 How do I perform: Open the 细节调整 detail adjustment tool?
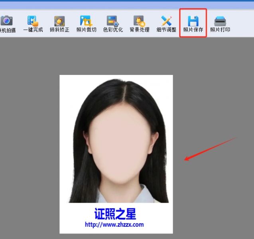(x=166, y=24)
